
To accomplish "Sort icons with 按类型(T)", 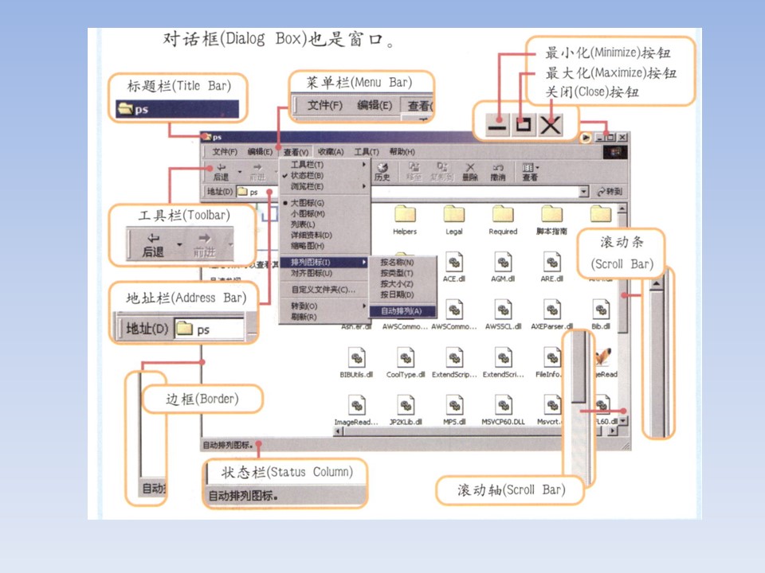I will coord(402,273).
